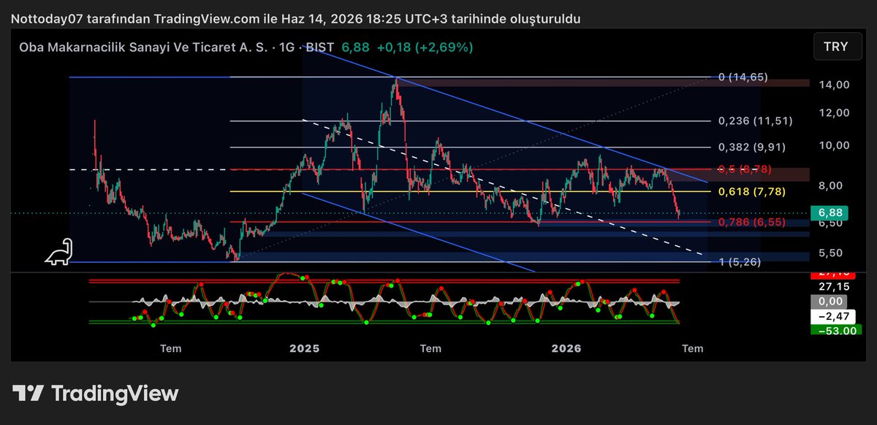Click the 14,00 price axis label
The height and width of the screenshot is (425, 877).
[x=833, y=85]
